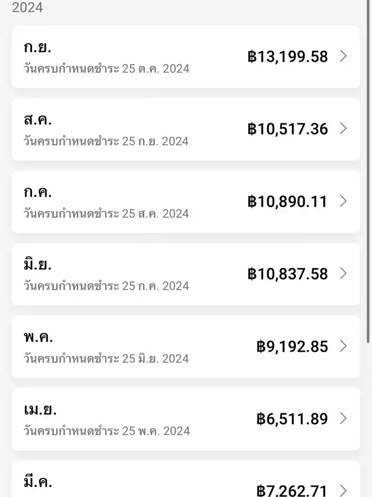The height and width of the screenshot is (497, 372).
Task: Select the ก.ย. month statement title
Action: (37, 48)
